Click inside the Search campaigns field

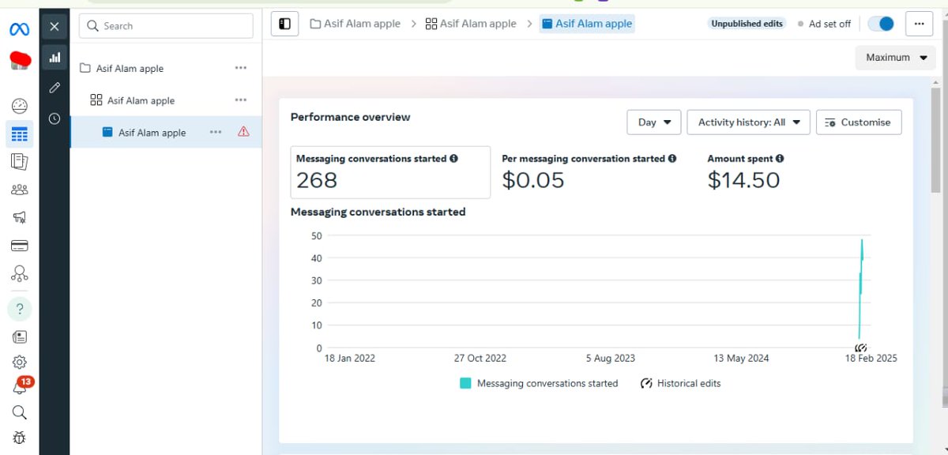pos(166,25)
